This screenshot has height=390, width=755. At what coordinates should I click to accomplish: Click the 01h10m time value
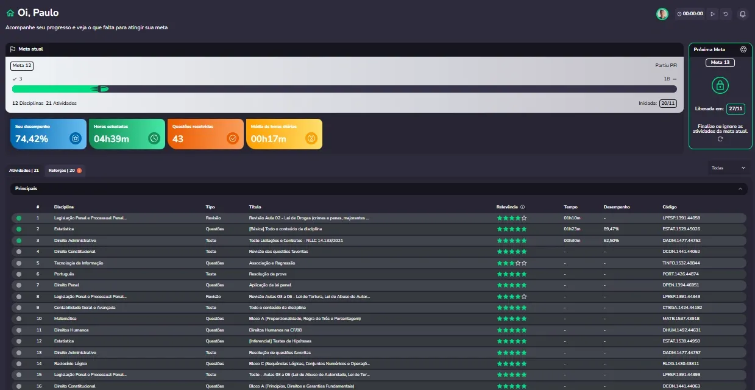572,218
